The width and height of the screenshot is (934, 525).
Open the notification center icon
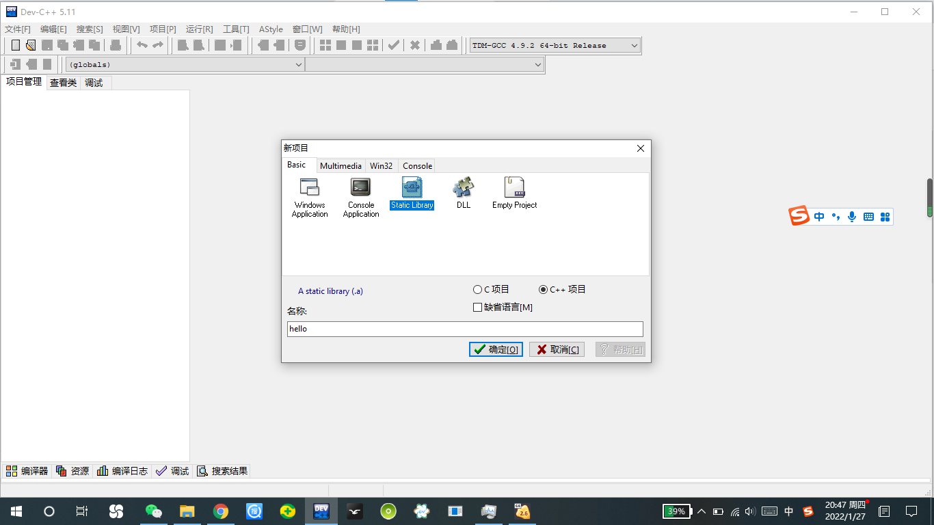911,511
